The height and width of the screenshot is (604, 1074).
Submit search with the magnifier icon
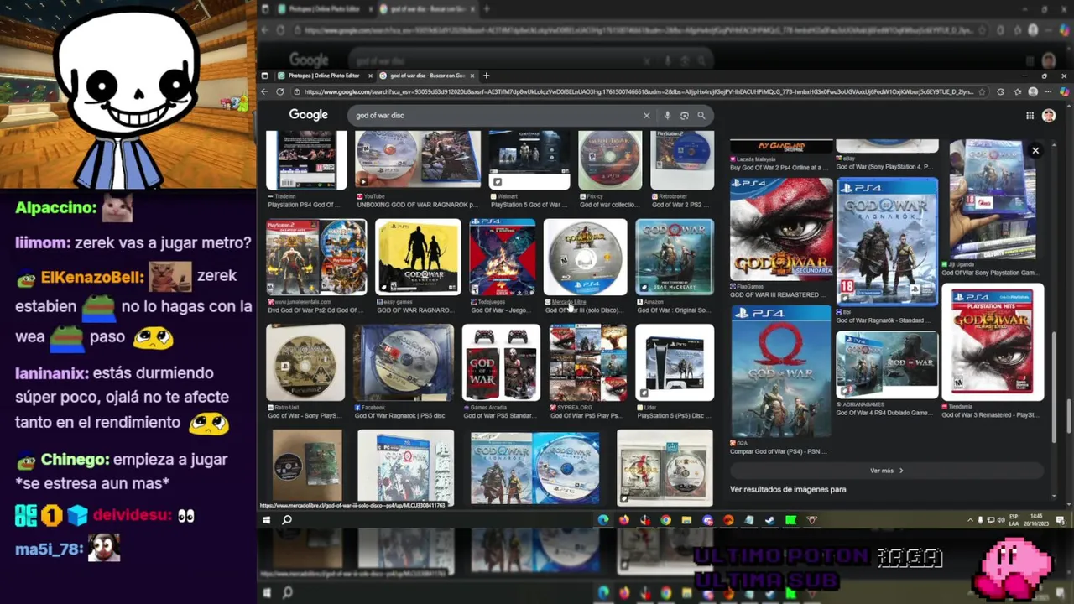click(x=701, y=116)
